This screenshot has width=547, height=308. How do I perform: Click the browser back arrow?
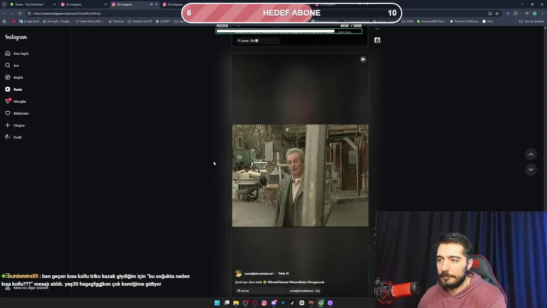coord(4,13)
